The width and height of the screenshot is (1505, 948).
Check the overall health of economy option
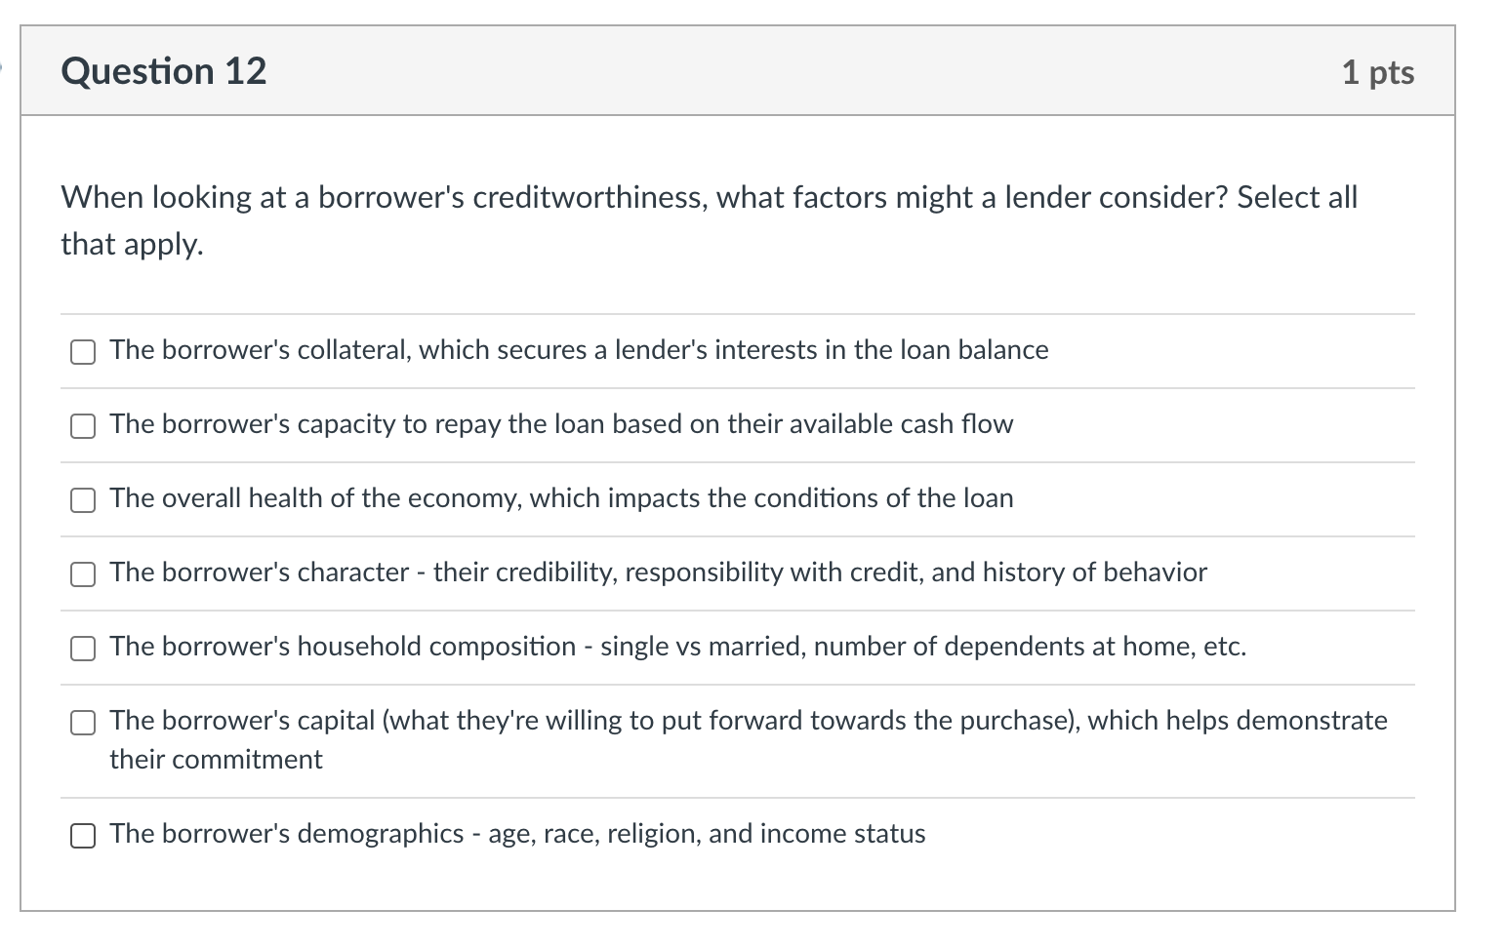click(x=83, y=500)
